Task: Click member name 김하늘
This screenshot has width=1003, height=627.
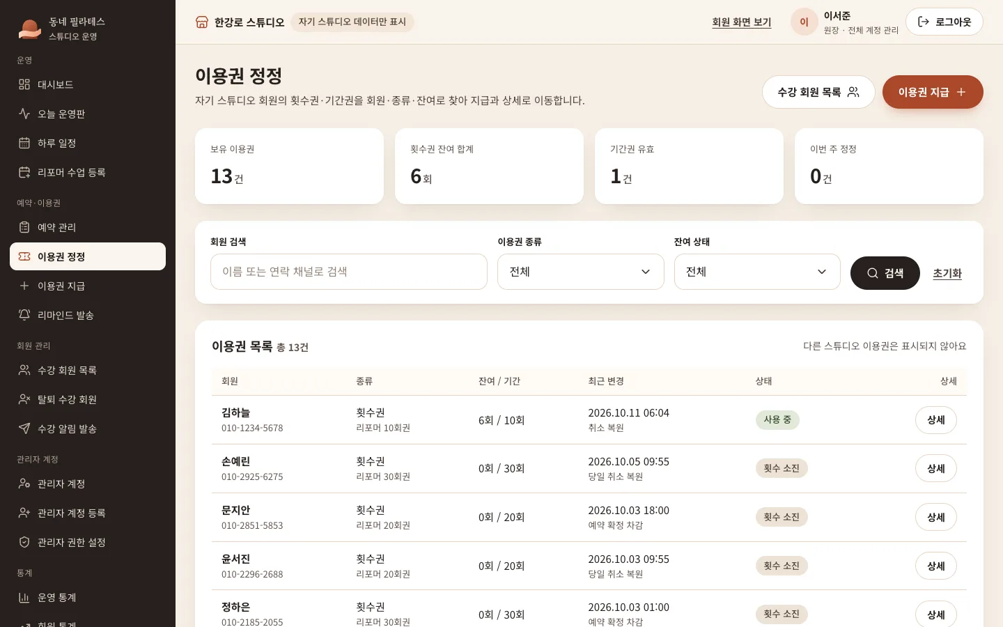Action: click(235, 412)
